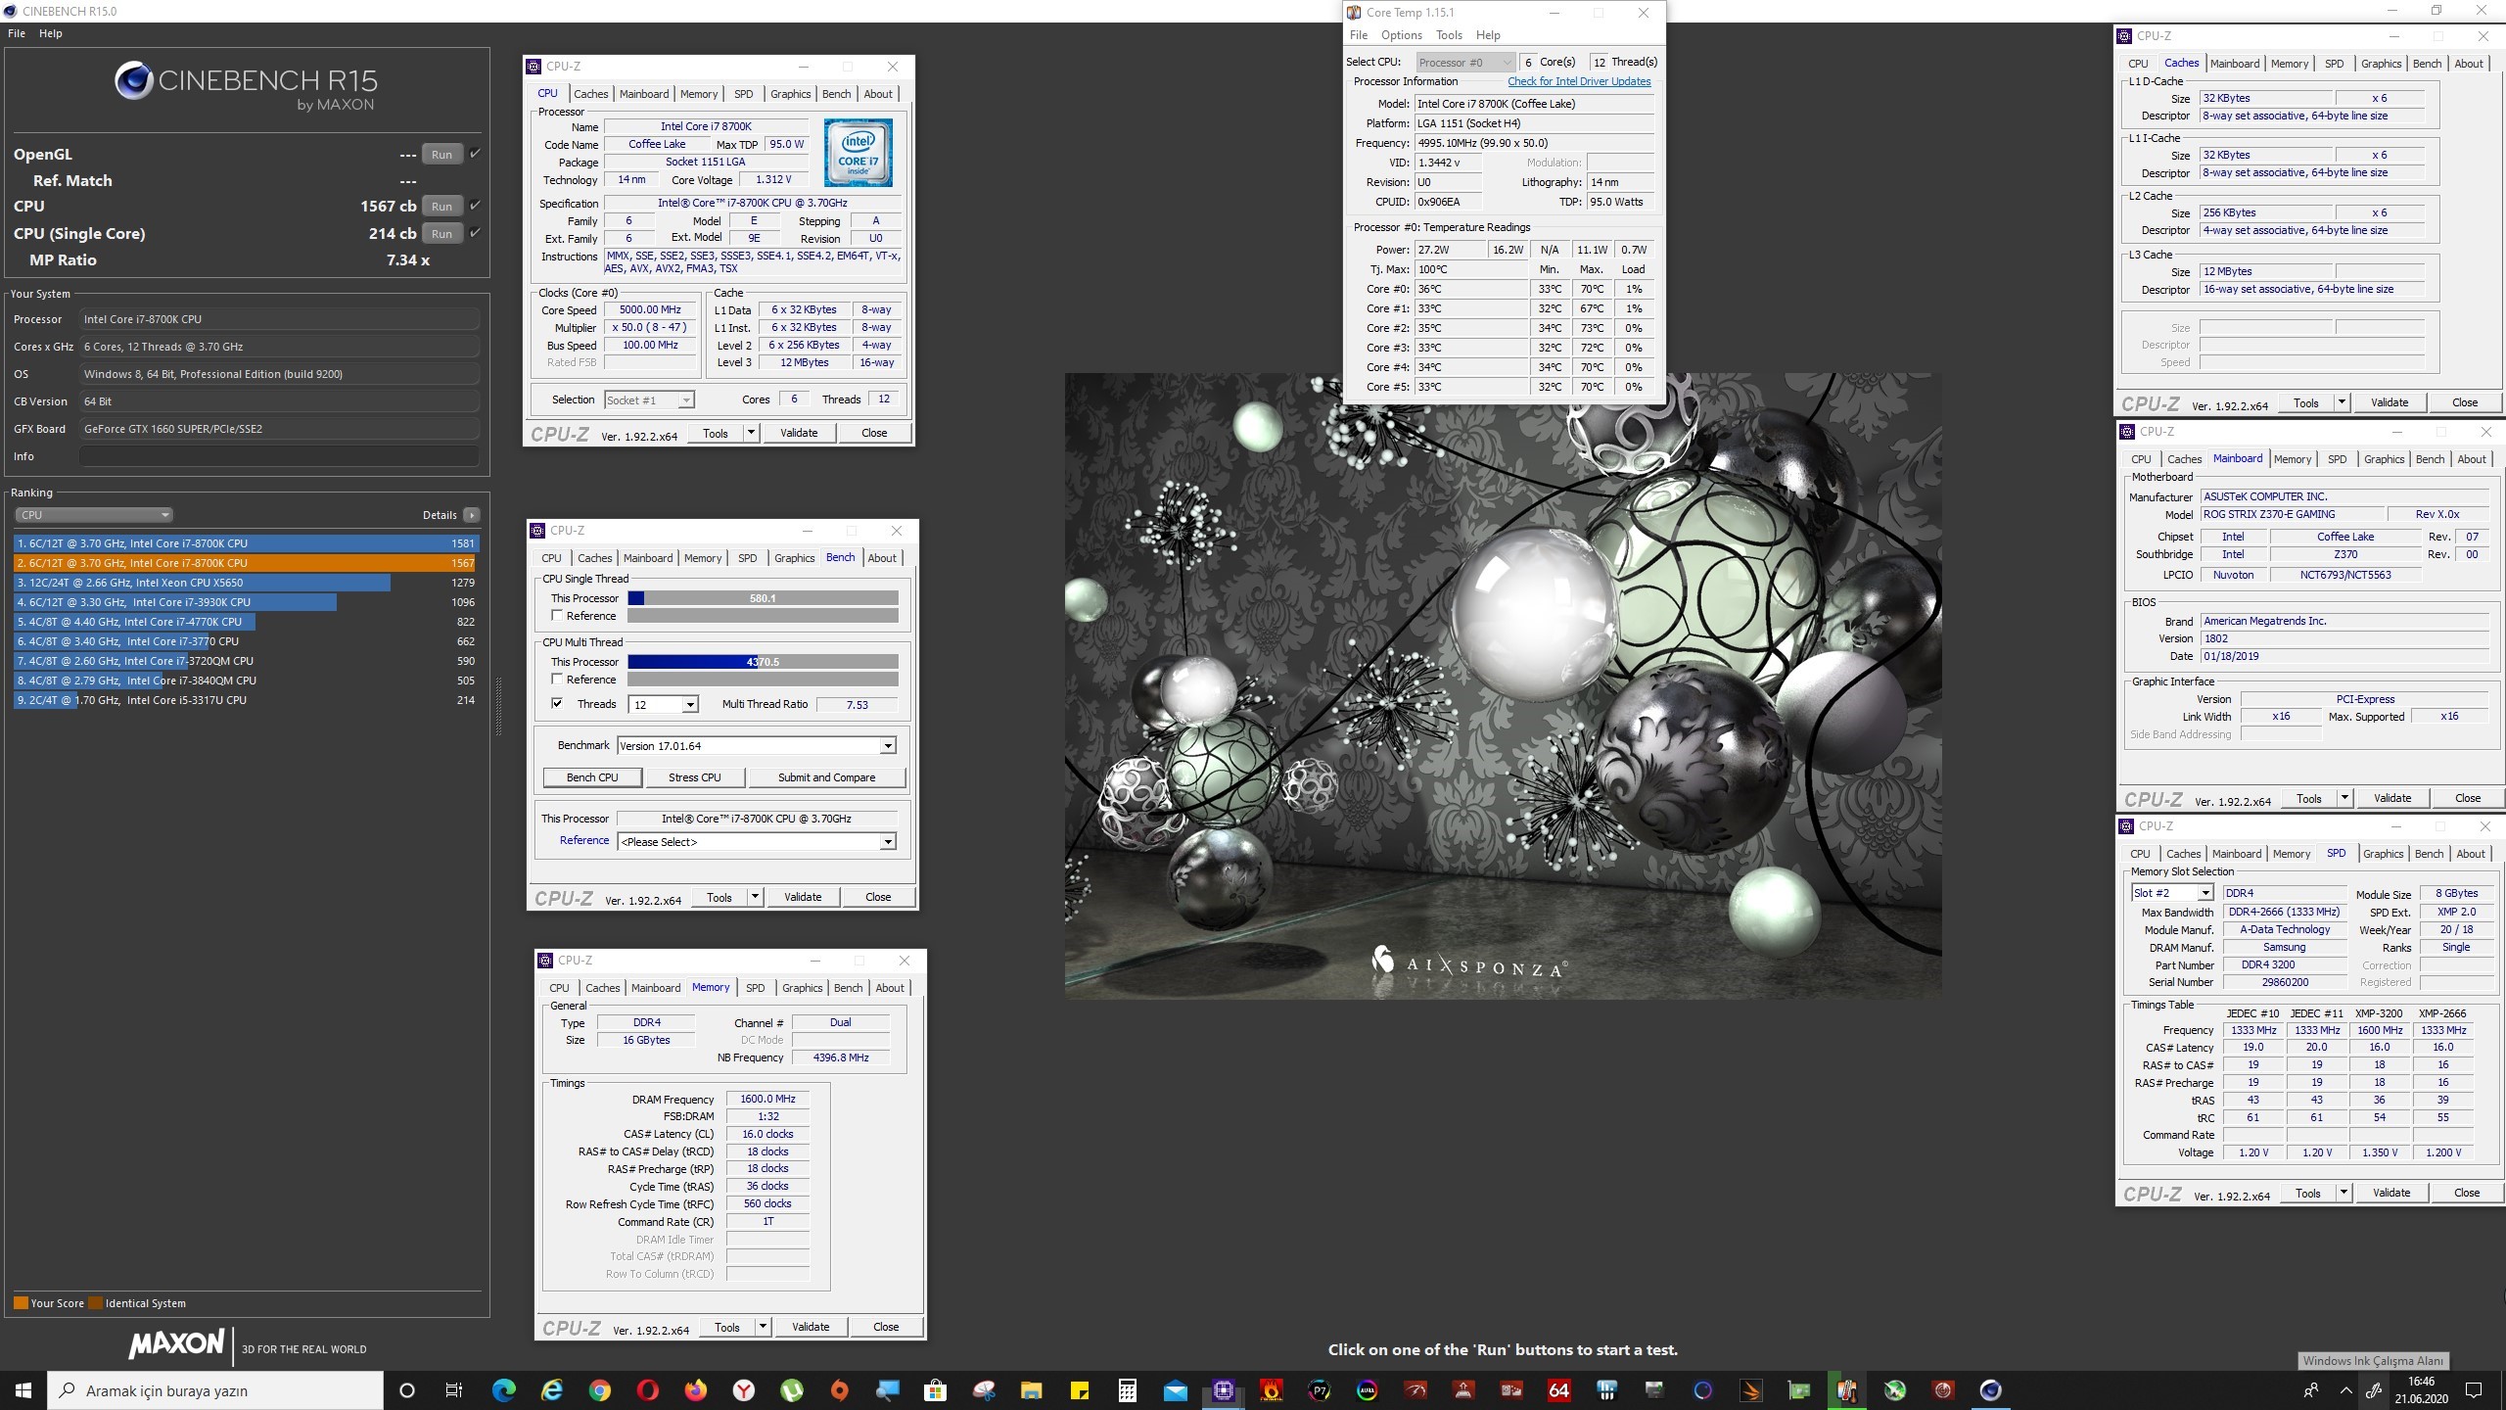This screenshot has height=1410, width=2506.
Task: Expand the Tools arrow in CPU-Z Memory window
Action: point(763,1327)
